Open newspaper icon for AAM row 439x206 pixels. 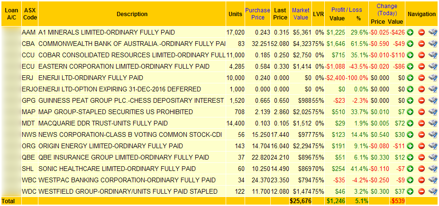click(433, 32)
